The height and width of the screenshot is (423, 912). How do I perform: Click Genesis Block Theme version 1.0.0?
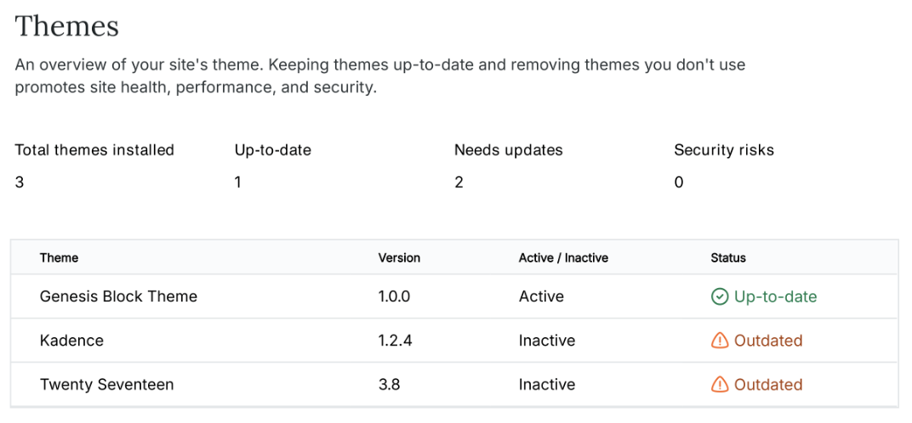click(x=394, y=296)
